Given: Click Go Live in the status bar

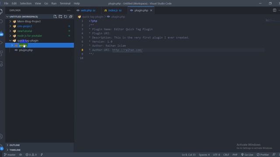Looking at the screenshot, I should 247,155.
